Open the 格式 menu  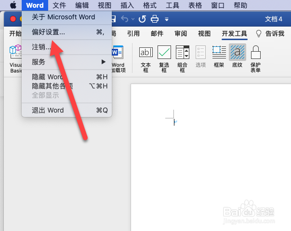coord(150,5)
